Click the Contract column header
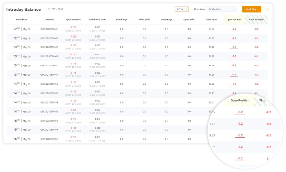Image resolution: width=286 pixels, height=172 pixels. tap(49, 20)
